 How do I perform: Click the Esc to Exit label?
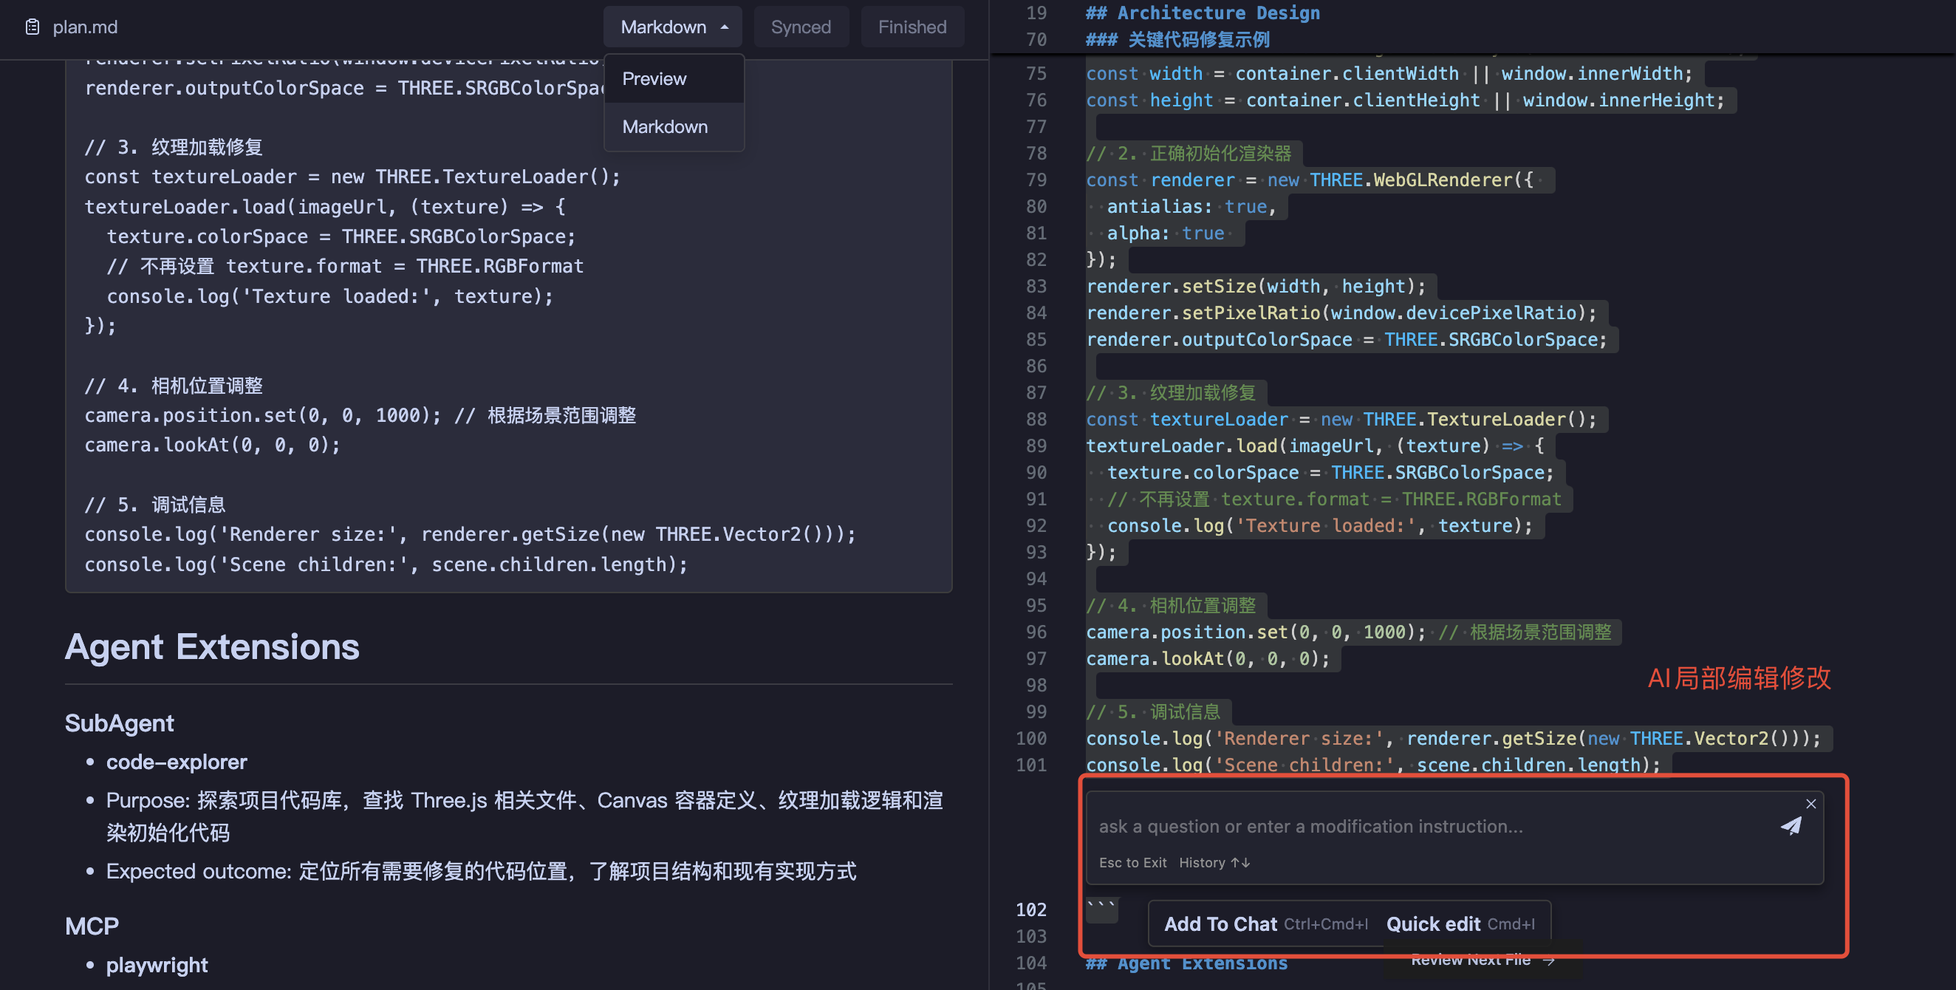point(1132,862)
